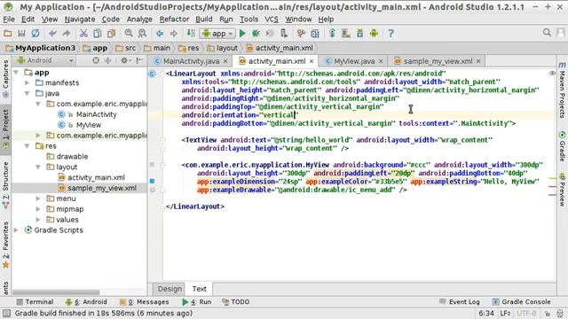Click the Cut scissors icon

click(x=83, y=34)
